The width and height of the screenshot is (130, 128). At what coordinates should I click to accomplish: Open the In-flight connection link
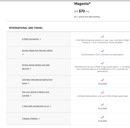tap(31, 39)
